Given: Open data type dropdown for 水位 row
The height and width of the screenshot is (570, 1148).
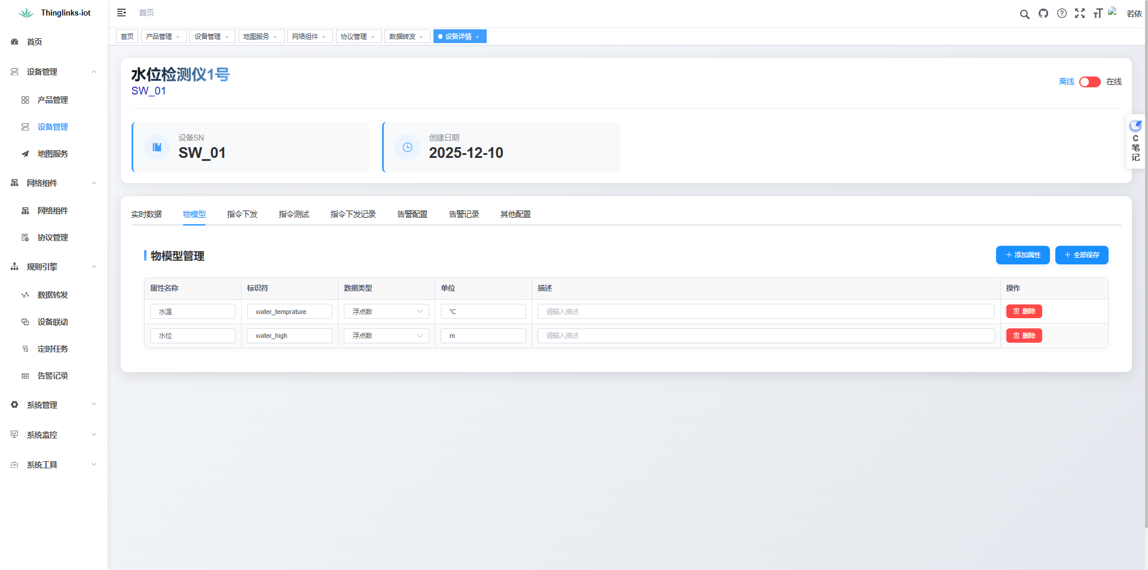Looking at the screenshot, I should tap(386, 336).
